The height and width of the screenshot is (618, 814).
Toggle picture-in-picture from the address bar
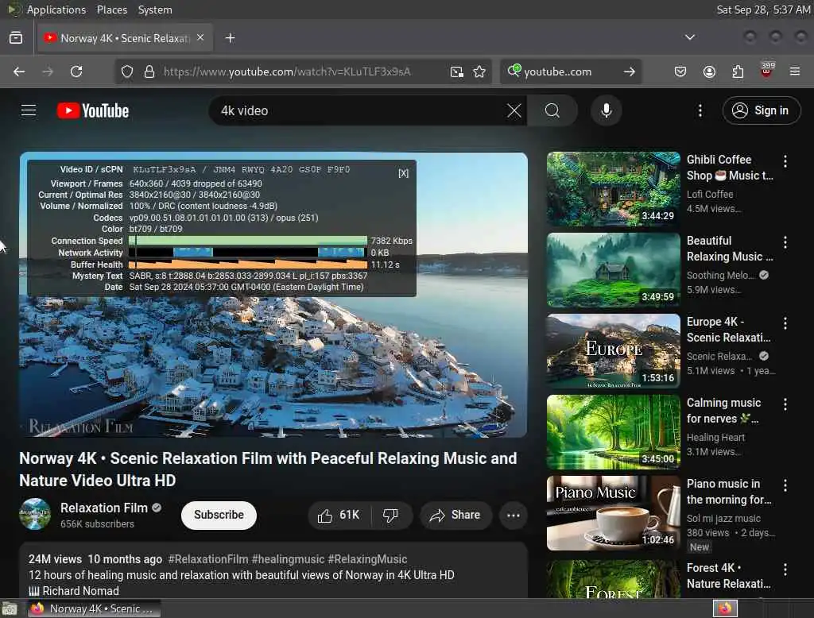[457, 71]
